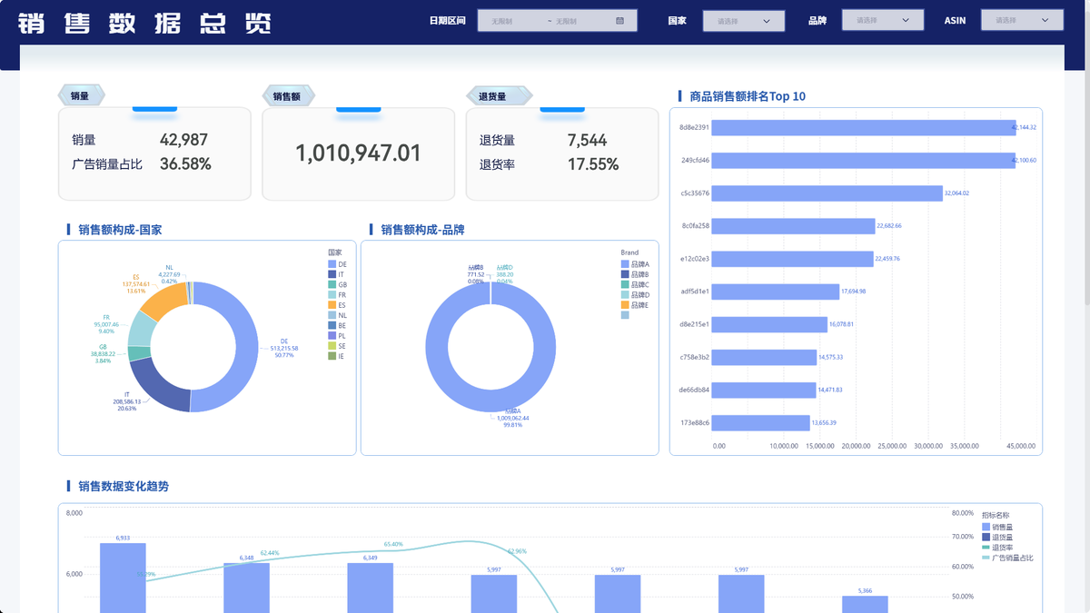The height and width of the screenshot is (613, 1090).
Task: Open the ASIN filter dropdown
Action: point(1021,20)
